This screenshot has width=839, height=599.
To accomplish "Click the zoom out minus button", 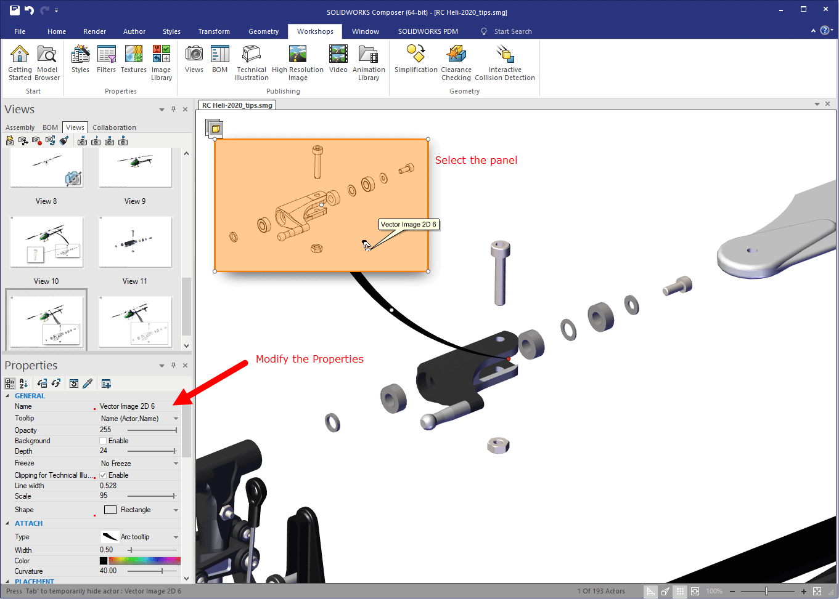I will [732, 591].
